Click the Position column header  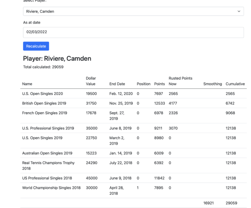(143, 84)
